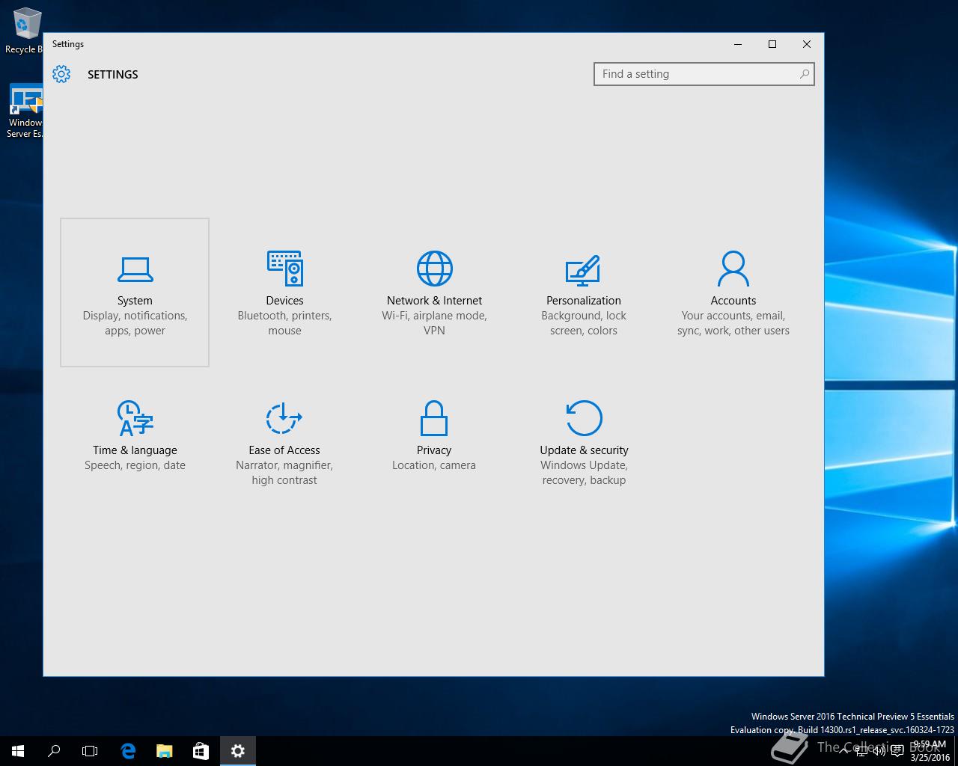Screen dimensions: 958x766
Task: Open the Store from taskbar
Action: click(201, 751)
